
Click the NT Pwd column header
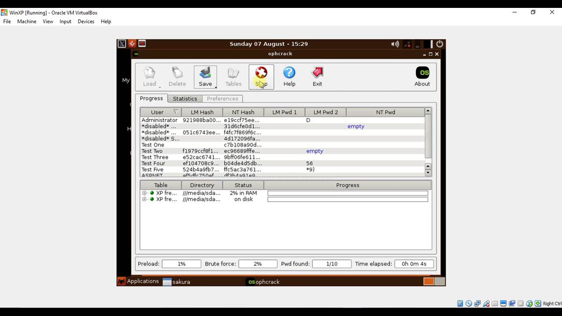point(385,112)
